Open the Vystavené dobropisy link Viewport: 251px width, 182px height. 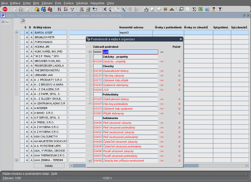(130, 85)
